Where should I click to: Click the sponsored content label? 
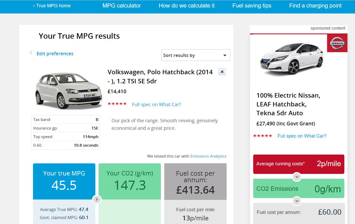pos(328,28)
